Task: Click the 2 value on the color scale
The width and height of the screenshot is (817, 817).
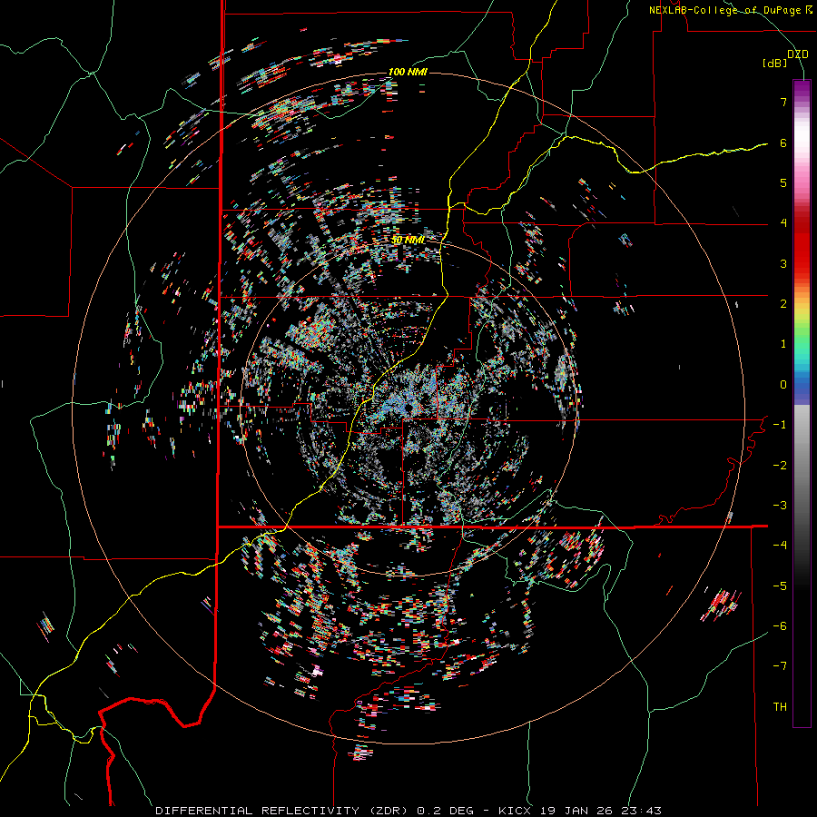Action: click(783, 303)
